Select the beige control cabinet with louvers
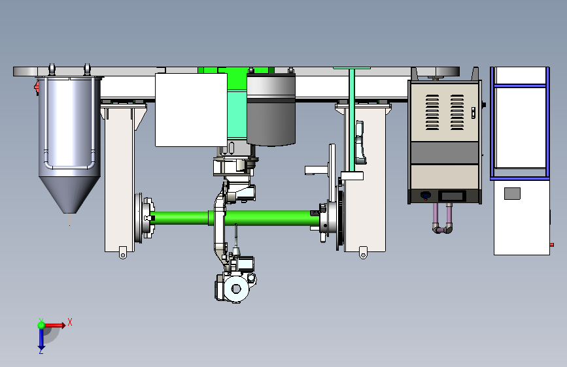 [445, 142]
